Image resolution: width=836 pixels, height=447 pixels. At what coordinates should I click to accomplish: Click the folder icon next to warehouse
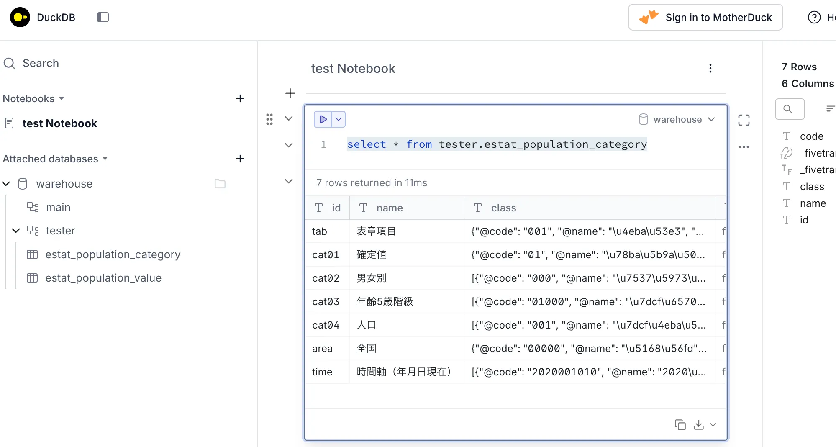pyautogui.click(x=220, y=184)
